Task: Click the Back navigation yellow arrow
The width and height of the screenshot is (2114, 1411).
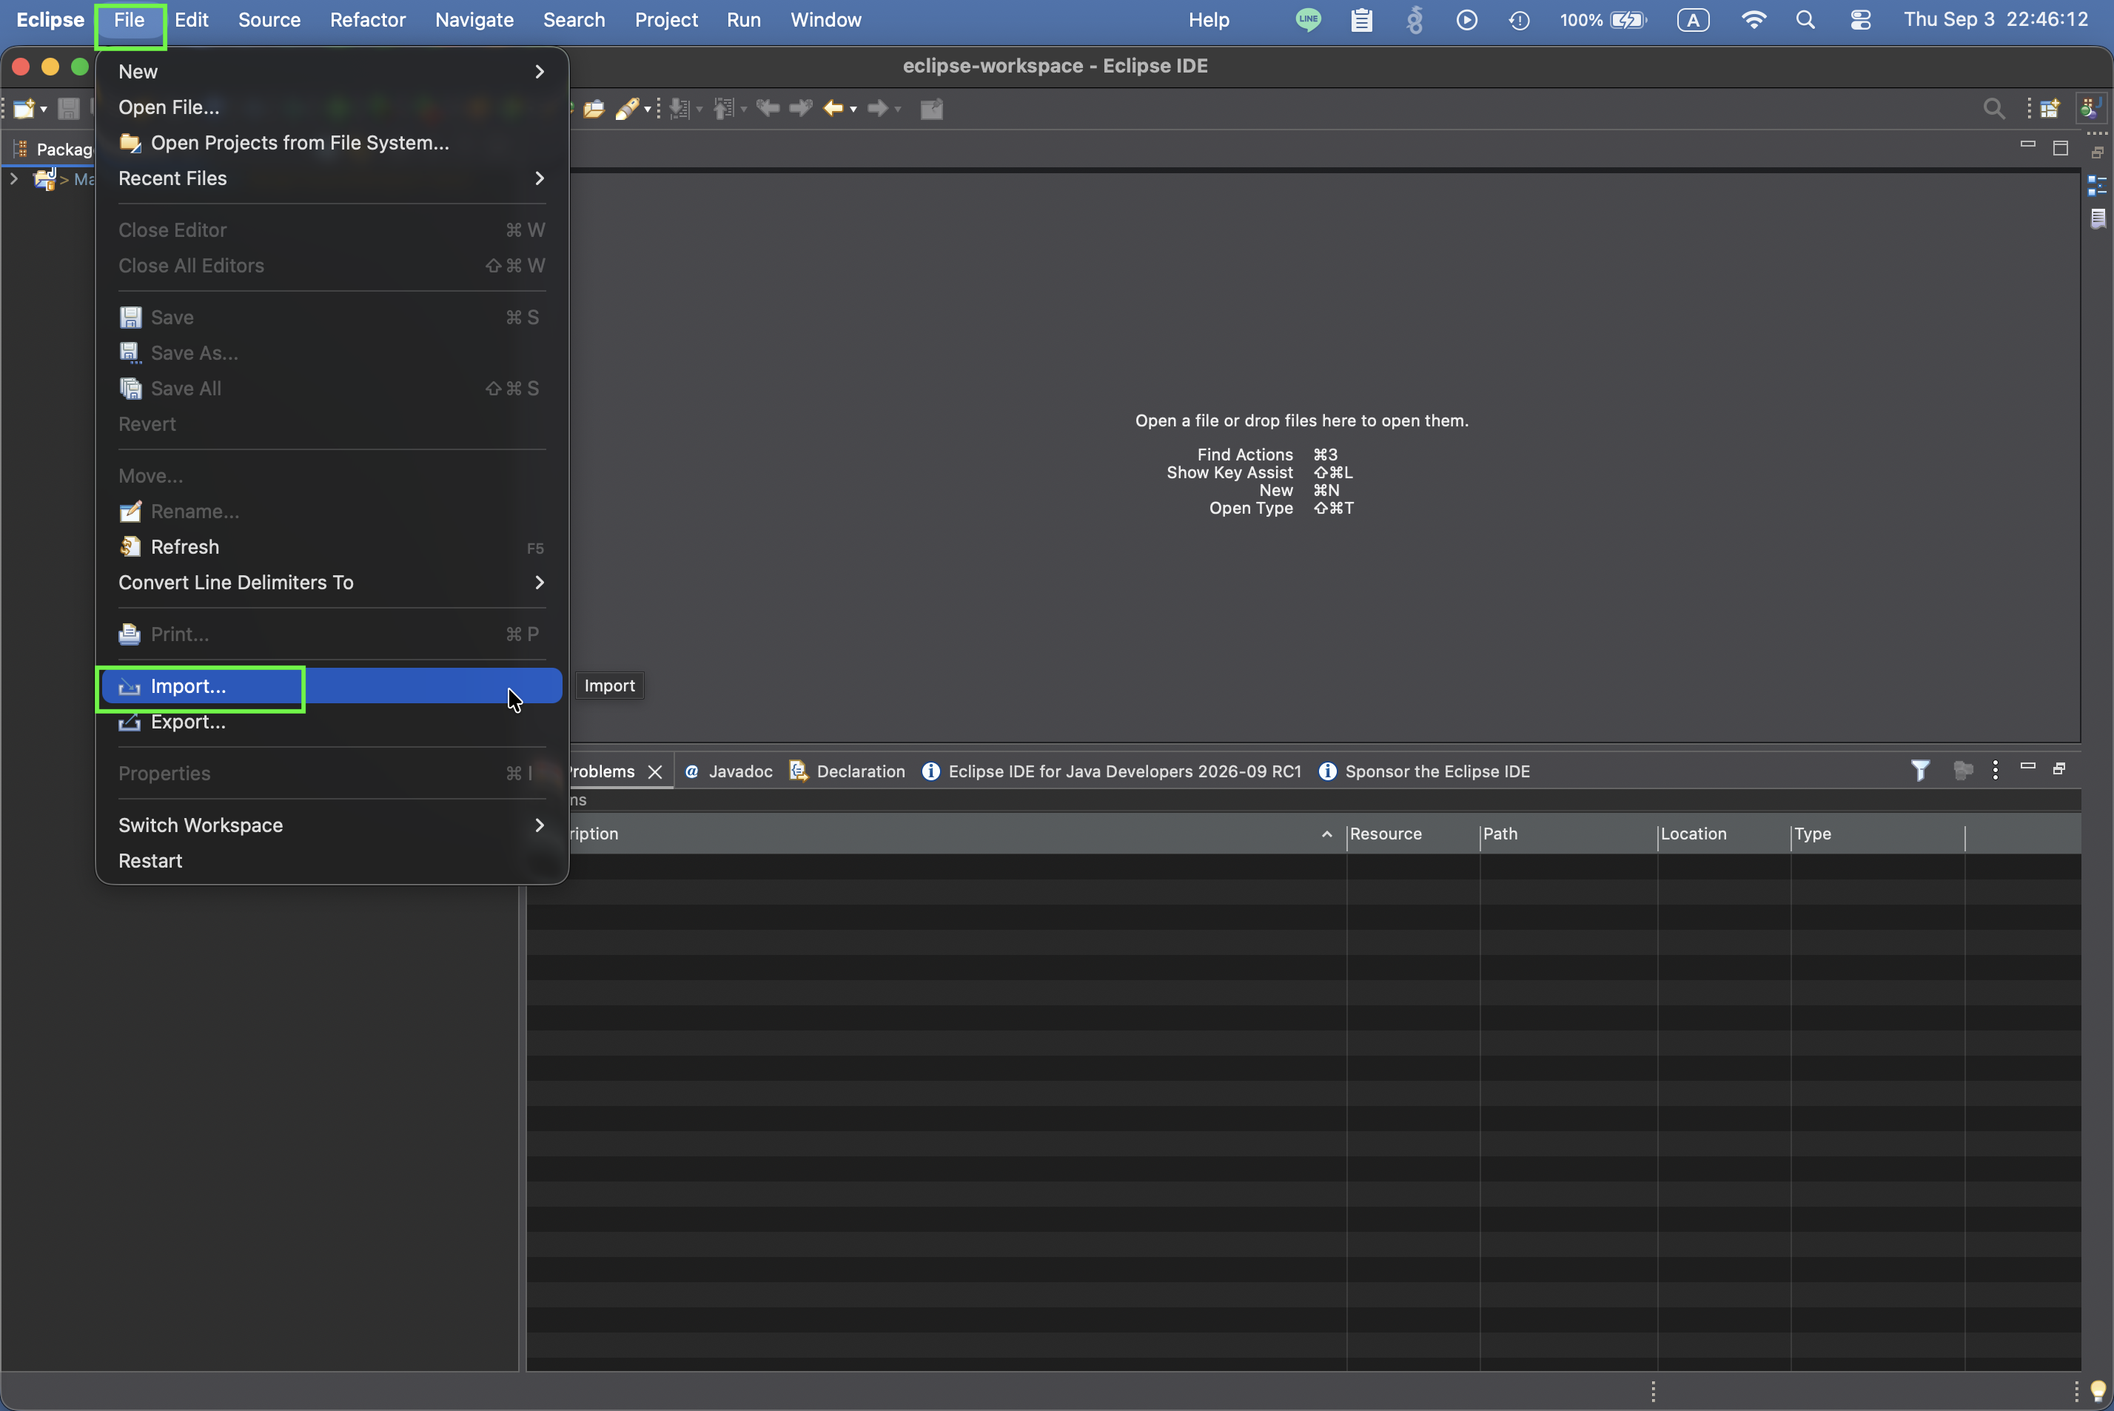Action: (833, 109)
